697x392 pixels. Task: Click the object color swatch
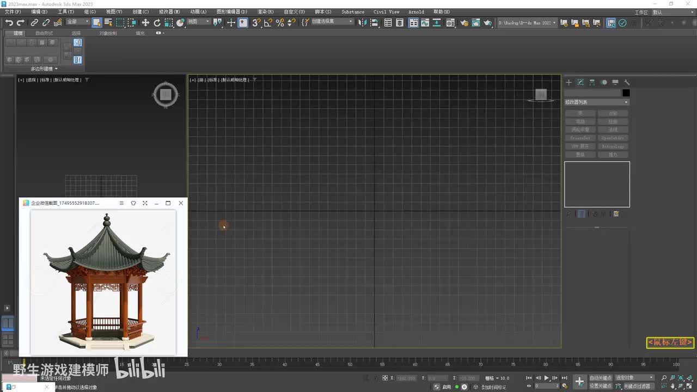(626, 93)
